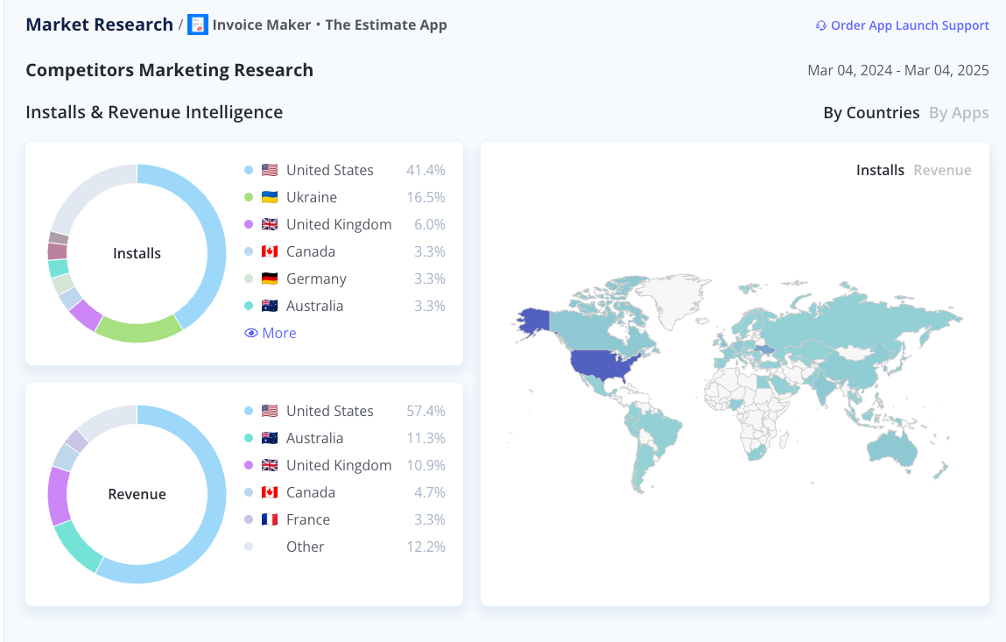
Task: Switch to By Countries view
Action: 871,113
